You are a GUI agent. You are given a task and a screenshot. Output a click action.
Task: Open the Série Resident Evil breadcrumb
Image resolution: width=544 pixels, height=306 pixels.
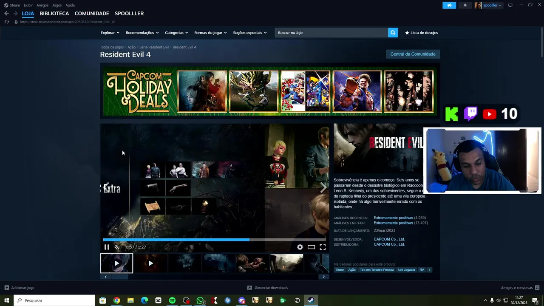tap(154, 47)
